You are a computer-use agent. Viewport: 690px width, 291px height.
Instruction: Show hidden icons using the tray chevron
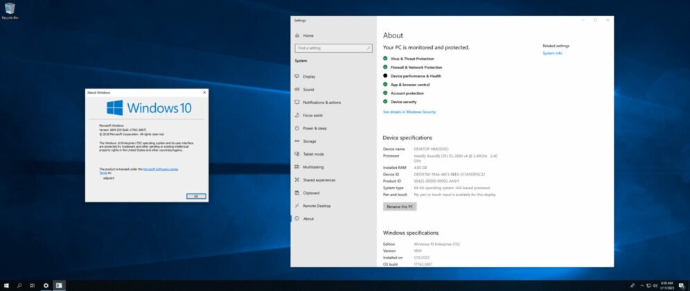tap(642, 285)
